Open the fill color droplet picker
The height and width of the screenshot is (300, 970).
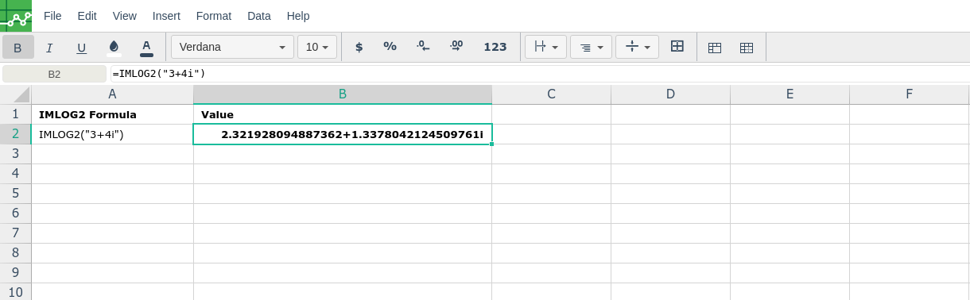[114, 47]
